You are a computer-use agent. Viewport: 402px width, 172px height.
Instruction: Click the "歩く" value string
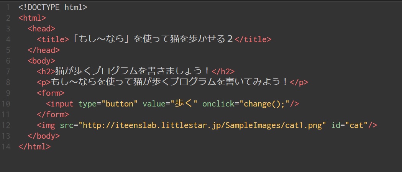coord(186,103)
